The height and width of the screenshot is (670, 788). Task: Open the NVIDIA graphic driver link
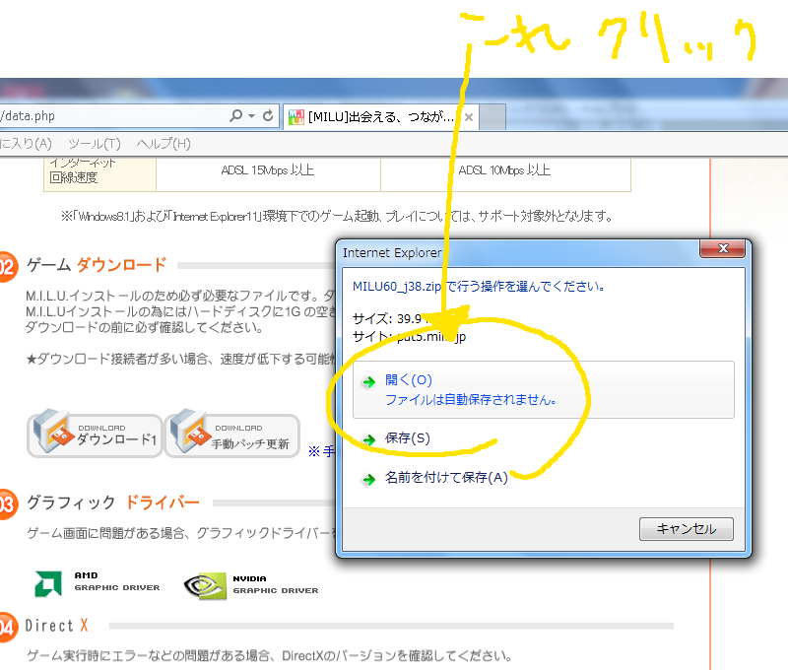pos(251,585)
